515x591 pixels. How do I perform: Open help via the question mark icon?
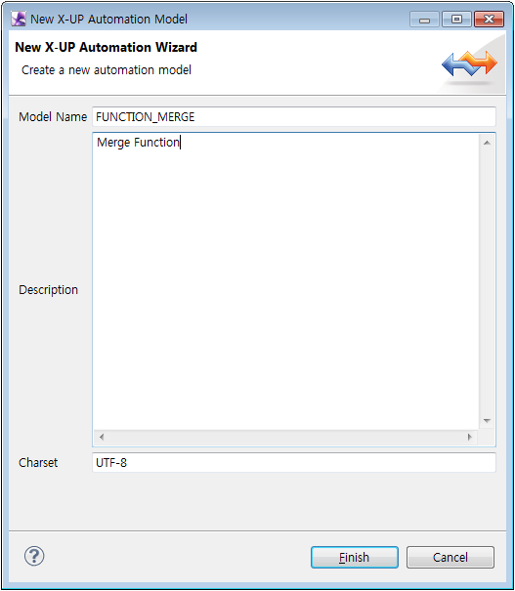34,556
